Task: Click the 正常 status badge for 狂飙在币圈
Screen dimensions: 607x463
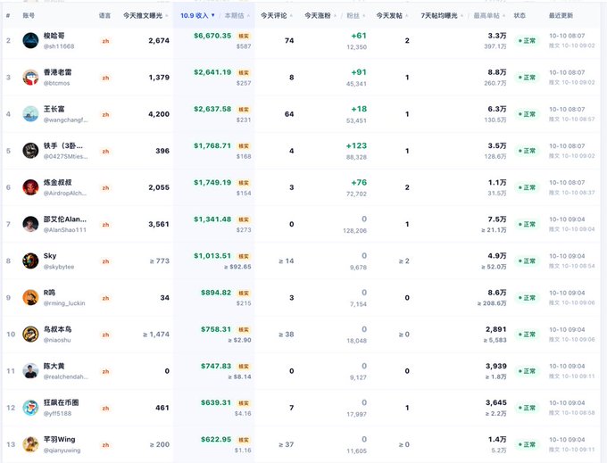Action: (528, 408)
